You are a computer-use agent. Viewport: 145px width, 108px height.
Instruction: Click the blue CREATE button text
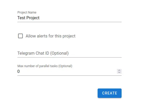pos(110,93)
